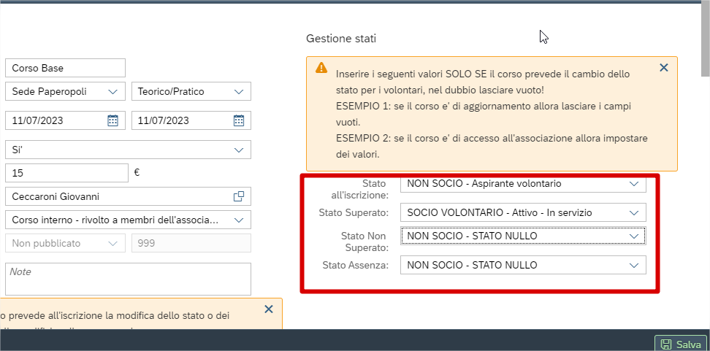
Task: Open the Stato all'iscrizione dropdown
Action: 633,185
